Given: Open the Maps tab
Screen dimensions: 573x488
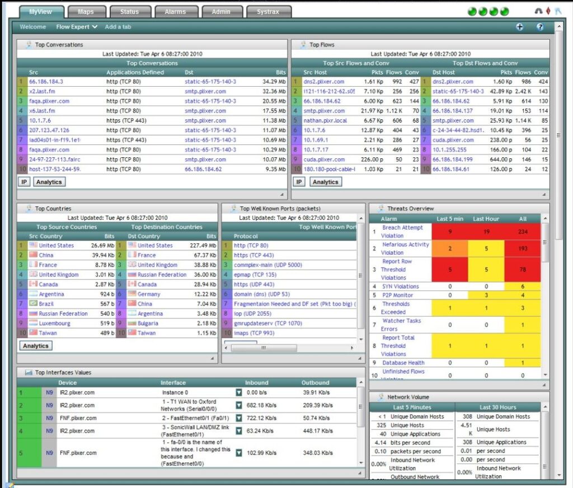Looking at the screenshot, I should coord(86,12).
